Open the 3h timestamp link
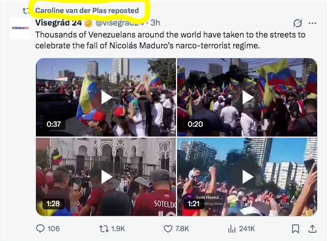 point(155,23)
